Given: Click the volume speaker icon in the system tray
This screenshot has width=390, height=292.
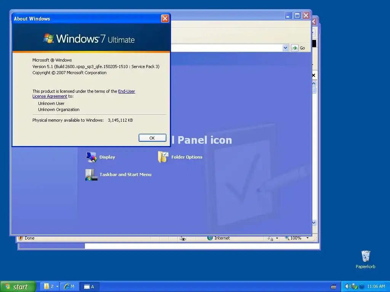Looking at the screenshot, I should 348,286.
